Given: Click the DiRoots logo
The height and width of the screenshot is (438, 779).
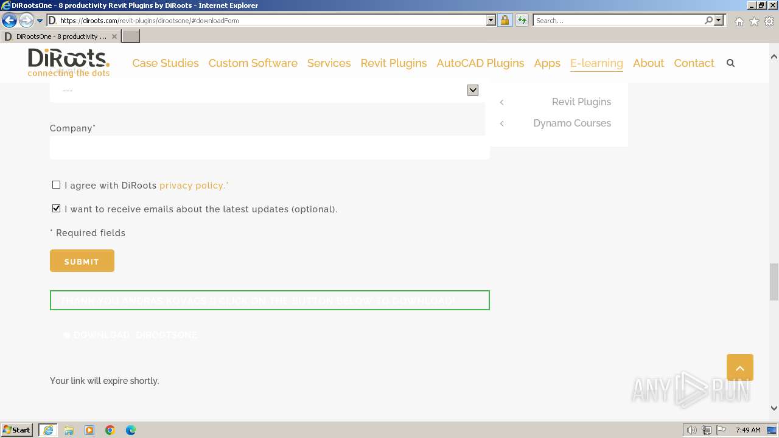Looking at the screenshot, I should pos(69,63).
